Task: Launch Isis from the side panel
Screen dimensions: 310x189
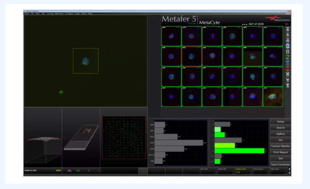Action: pos(280,140)
